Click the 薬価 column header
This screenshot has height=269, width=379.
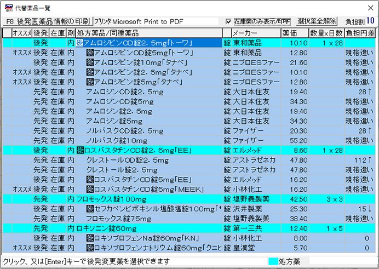tap(295, 33)
